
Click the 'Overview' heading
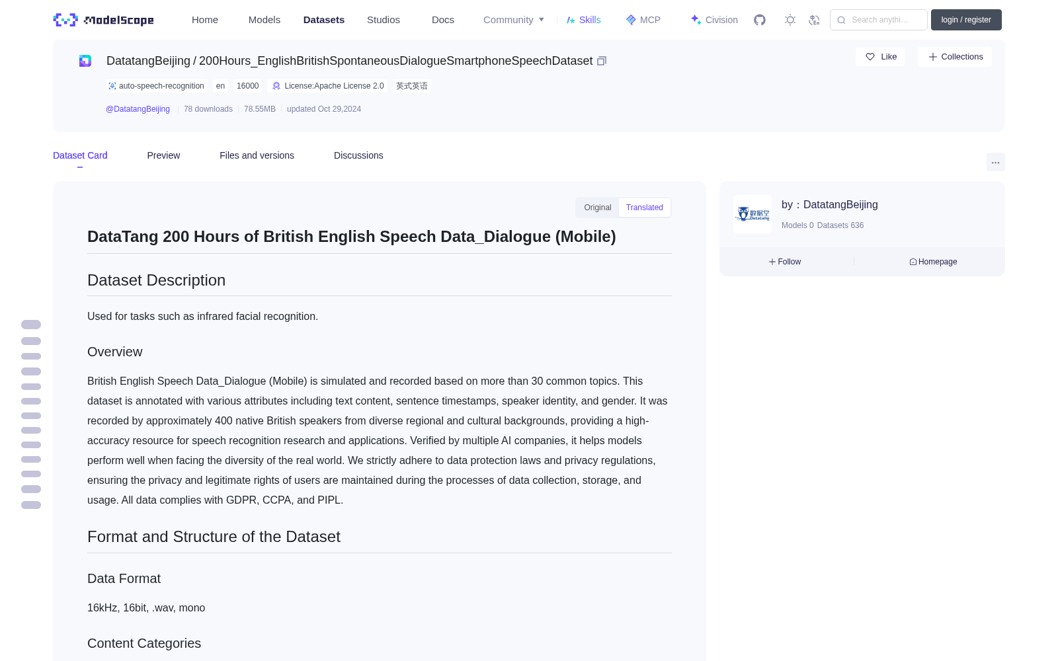click(115, 352)
